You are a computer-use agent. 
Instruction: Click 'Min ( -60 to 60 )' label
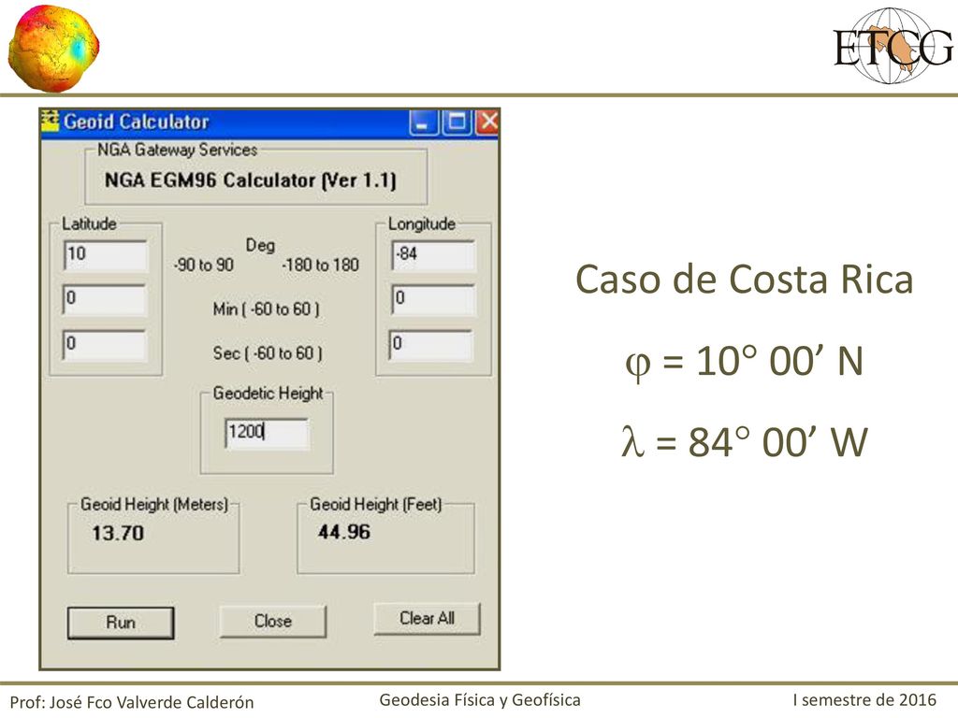[267, 309]
